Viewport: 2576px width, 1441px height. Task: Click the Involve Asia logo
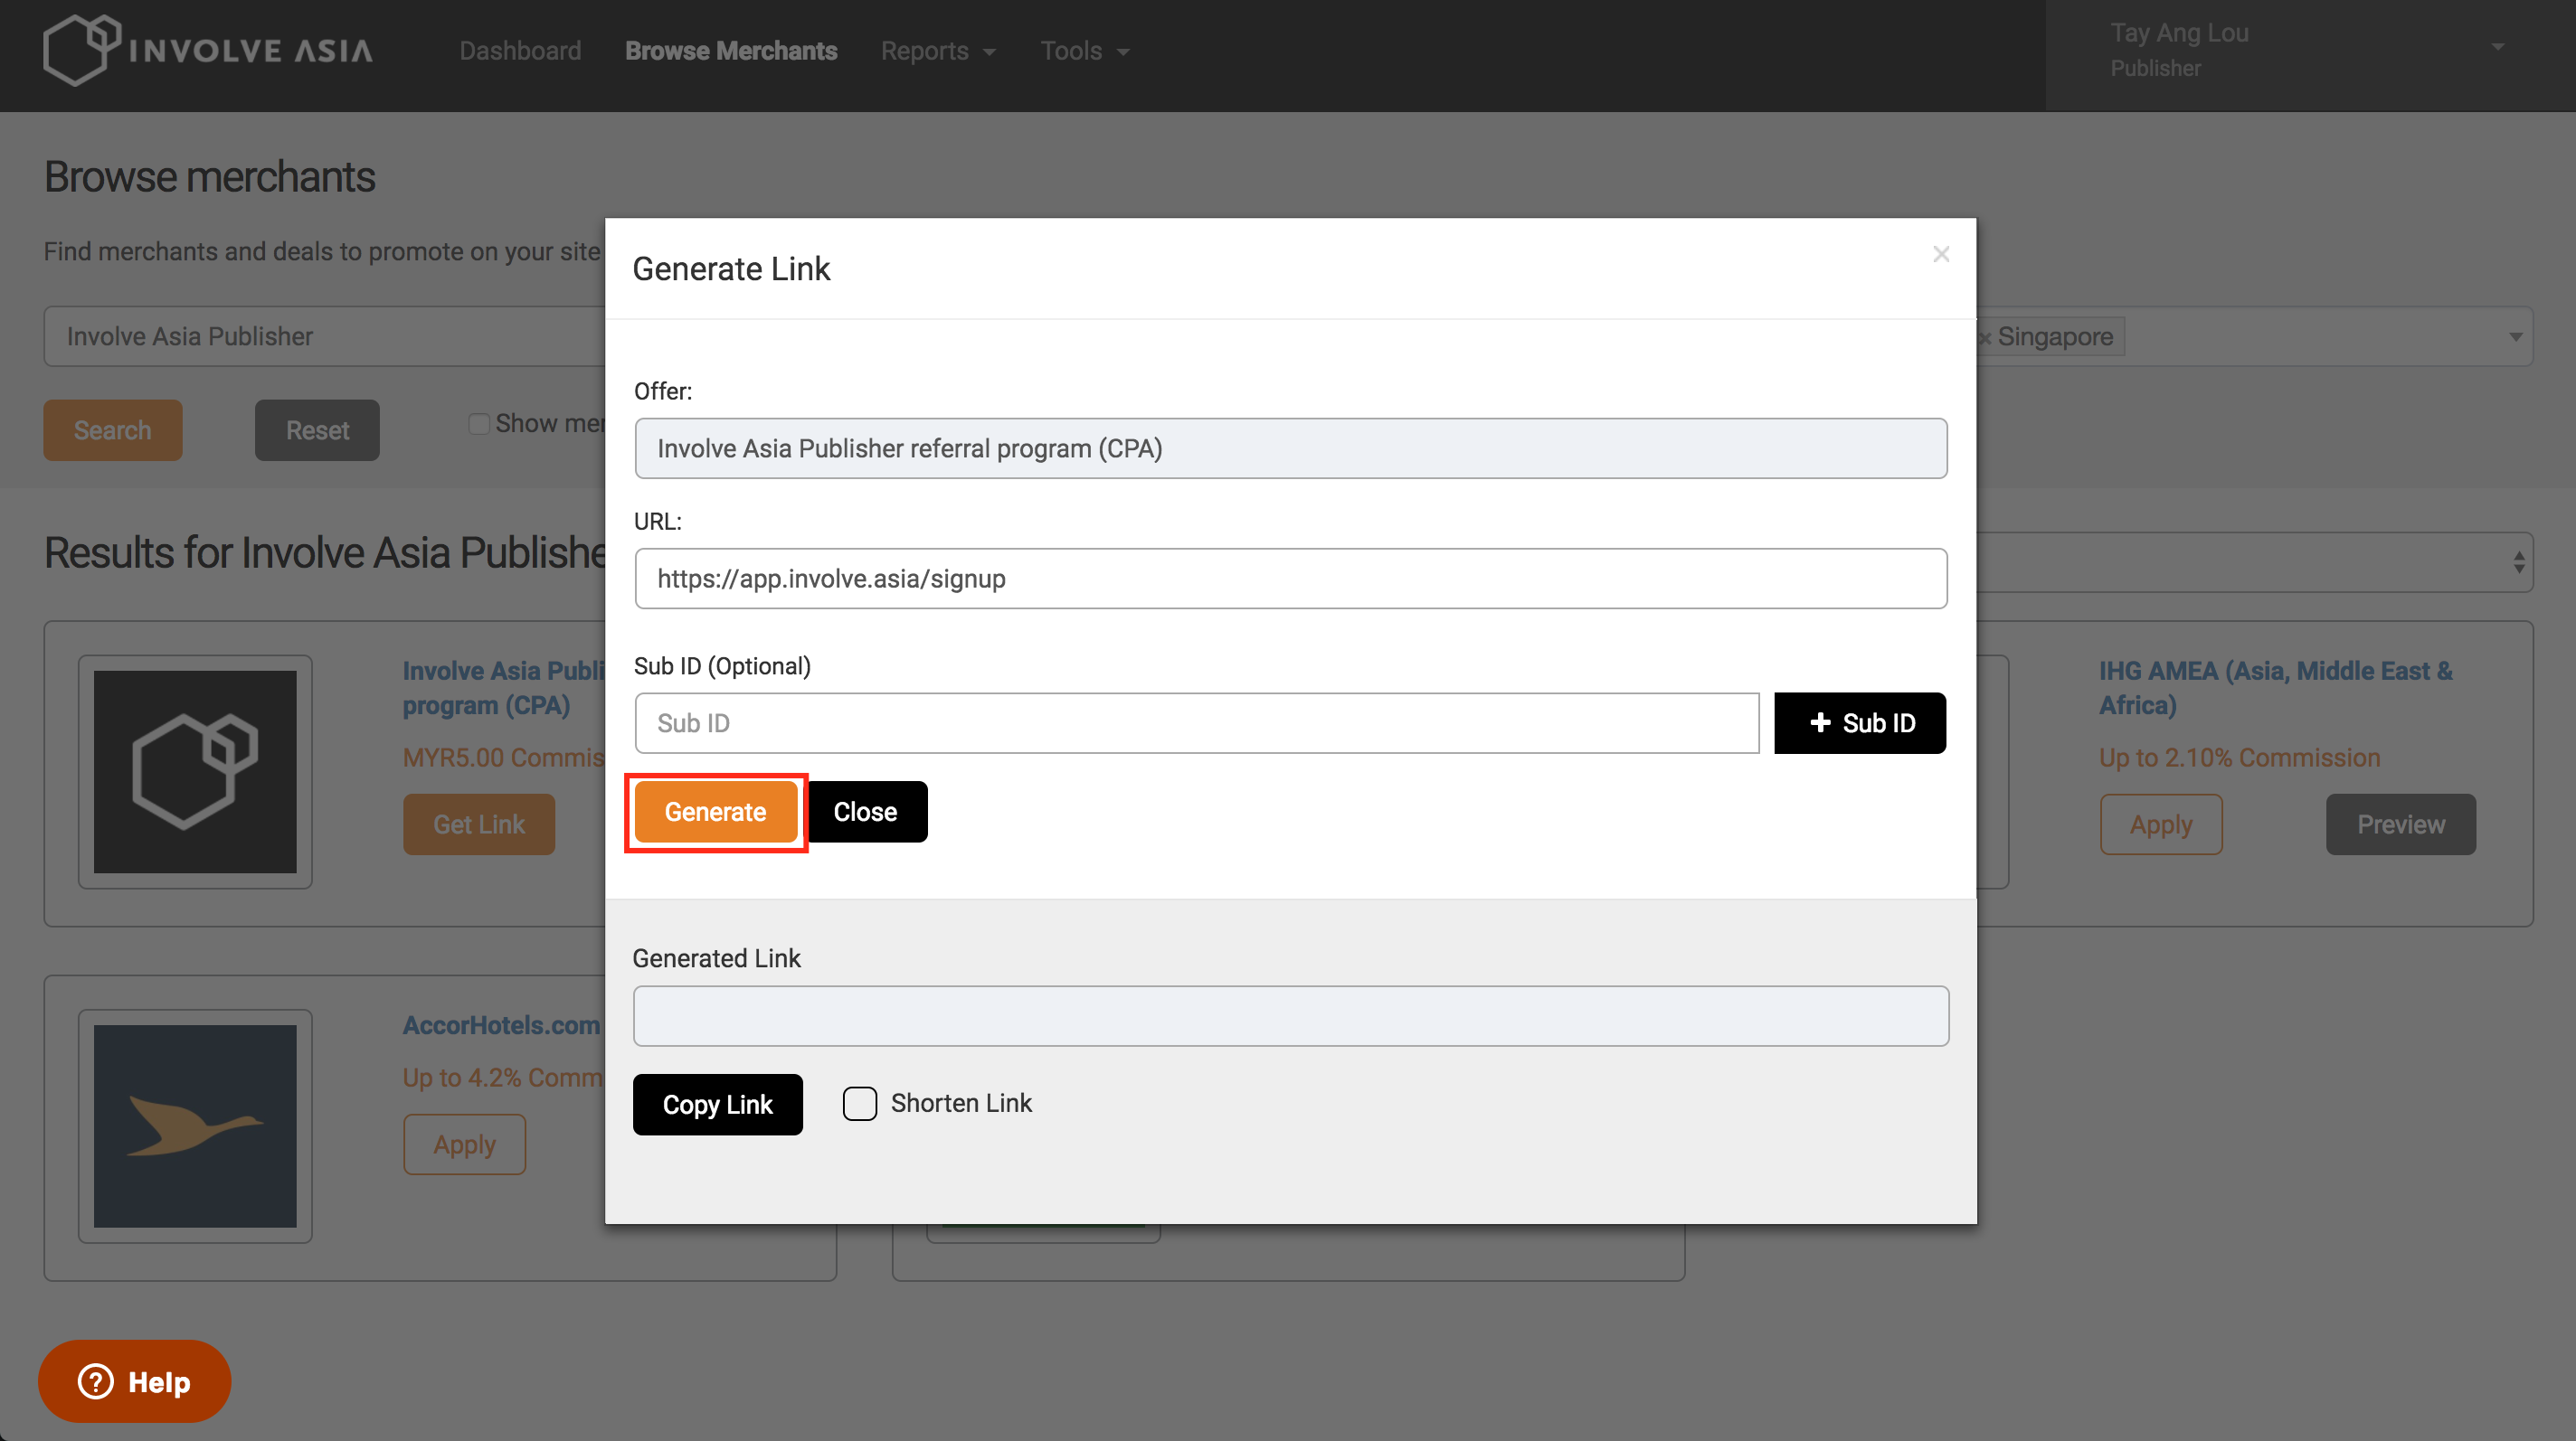(x=208, y=50)
